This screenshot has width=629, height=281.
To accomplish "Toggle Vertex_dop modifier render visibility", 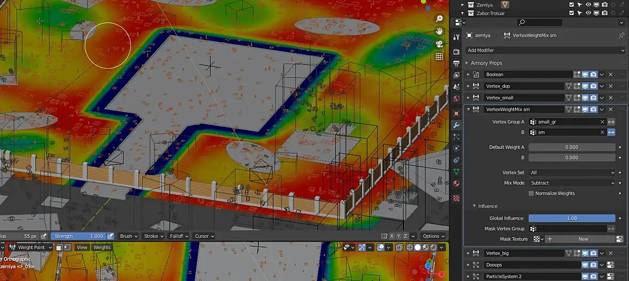I will (x=593, y=86).
